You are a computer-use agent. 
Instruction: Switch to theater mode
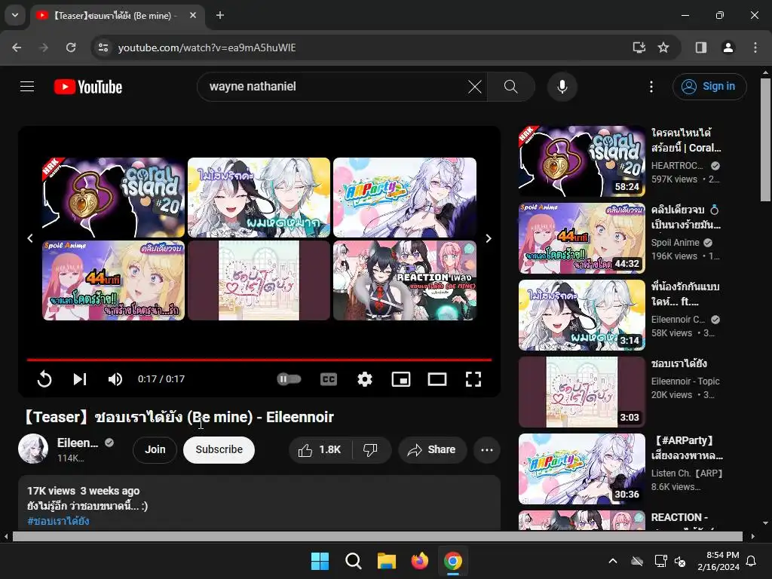click(437, 378)
